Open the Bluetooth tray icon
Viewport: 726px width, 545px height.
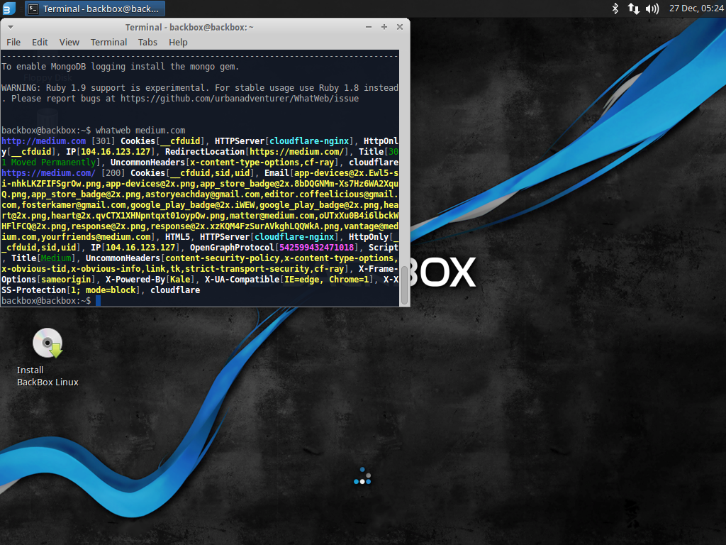[x=615, y=9]
